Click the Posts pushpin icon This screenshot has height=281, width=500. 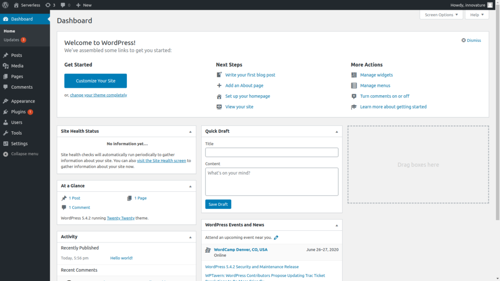(6, 55)
